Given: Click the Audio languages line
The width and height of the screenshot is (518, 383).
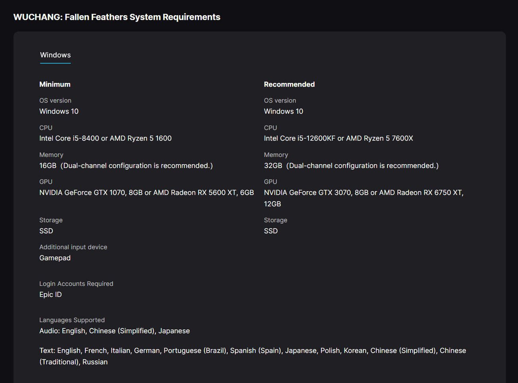Looking at the screenshot, I should click(x=114, y=331).
